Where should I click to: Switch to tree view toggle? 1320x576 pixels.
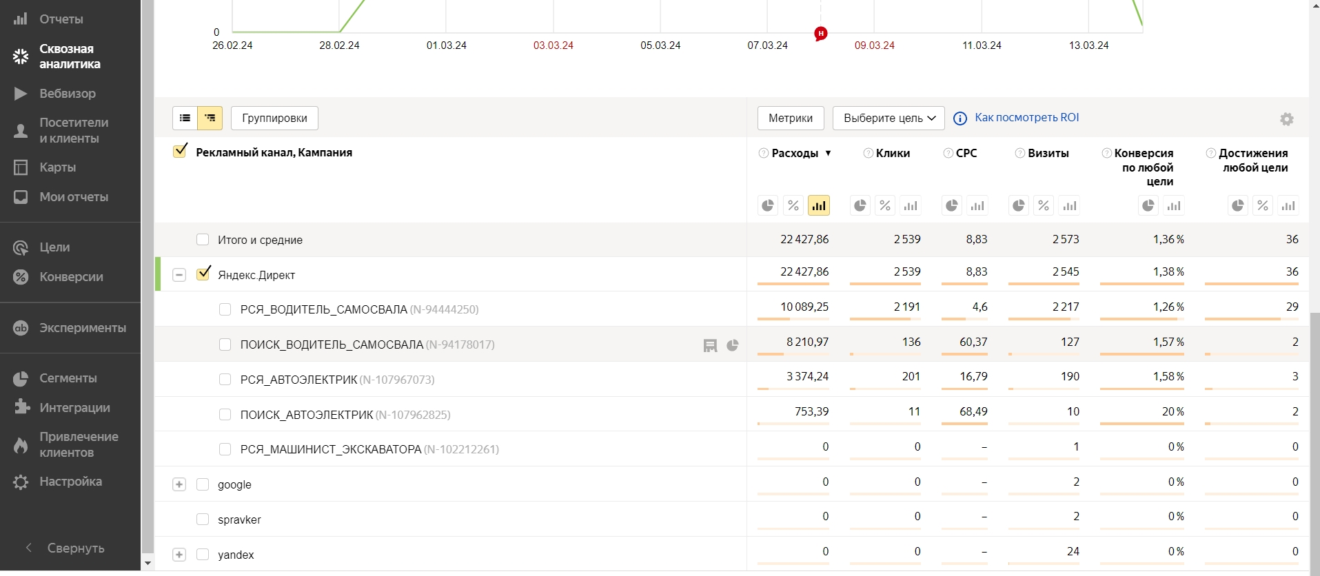pyautogui.click(x=210, y=118)
